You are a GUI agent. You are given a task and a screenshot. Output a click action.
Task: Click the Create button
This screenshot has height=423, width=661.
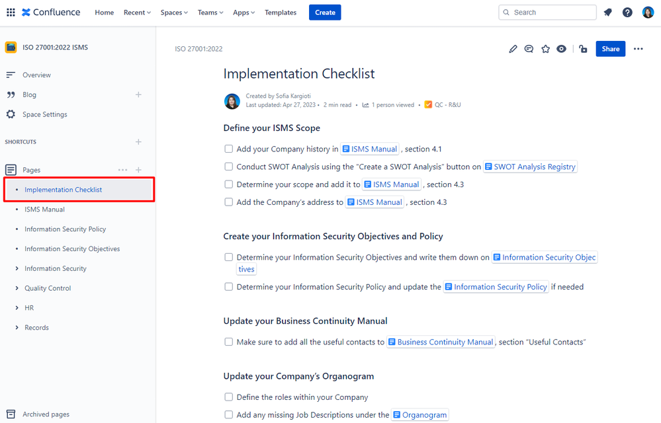pyautogui.click(x=324, y=12)
